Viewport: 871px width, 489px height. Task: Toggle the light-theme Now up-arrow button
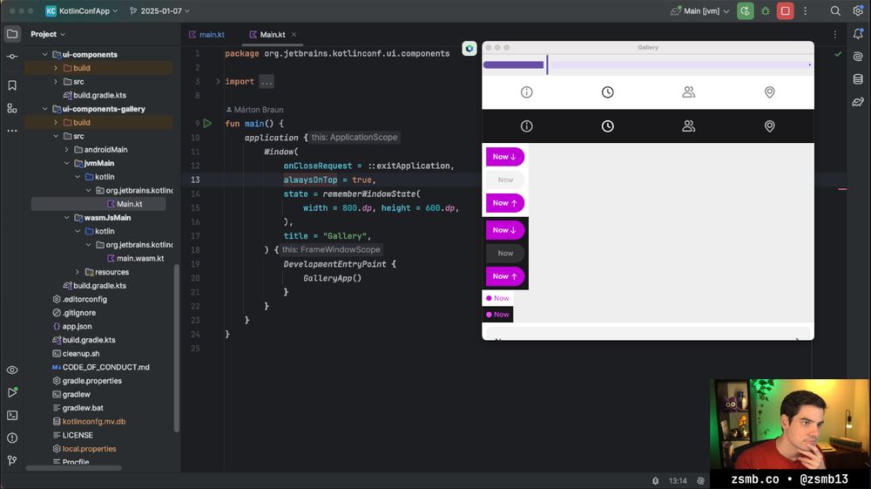(x=505, y=203)
